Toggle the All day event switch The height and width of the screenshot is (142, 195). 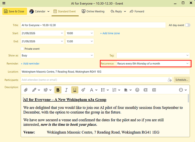pos(188,25)
